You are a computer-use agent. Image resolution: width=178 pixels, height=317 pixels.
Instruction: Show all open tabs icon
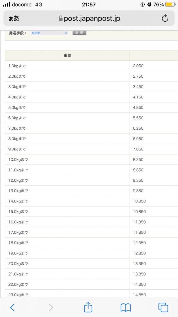(163, 307)
